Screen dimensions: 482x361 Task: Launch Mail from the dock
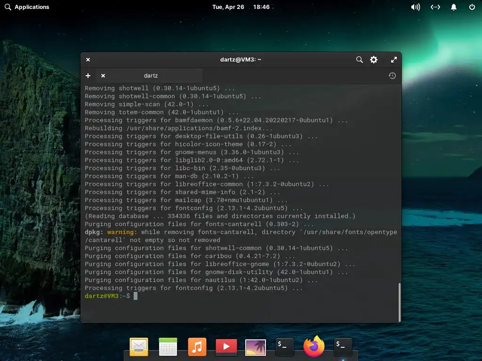tap(139, 347)
